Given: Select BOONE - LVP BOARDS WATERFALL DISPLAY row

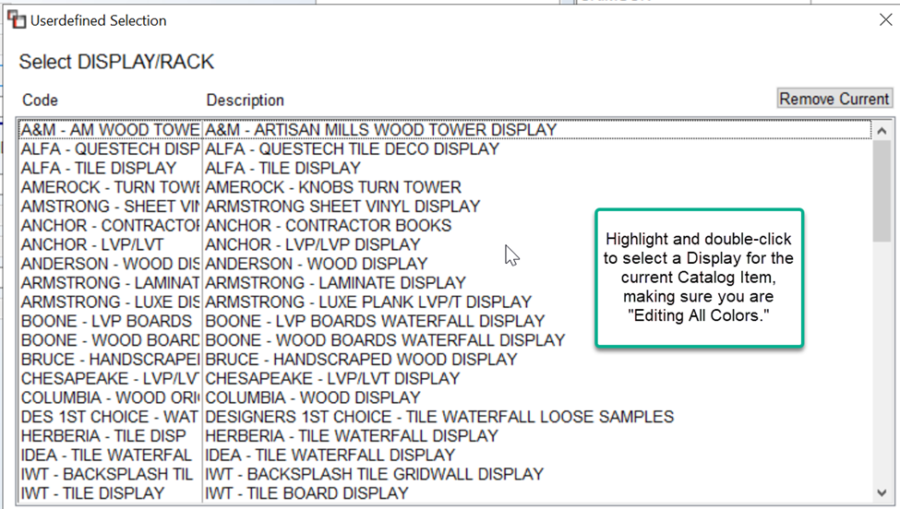Looking at the screenshot, I should [x=445, y=321].
